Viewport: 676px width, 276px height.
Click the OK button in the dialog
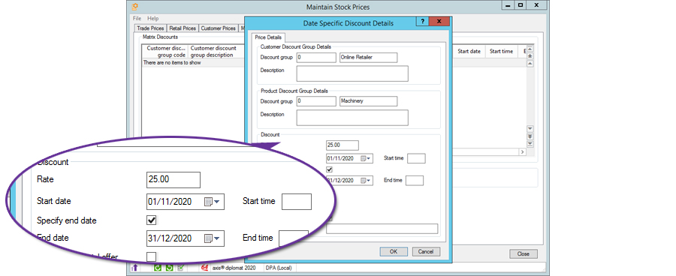(x=393, y=252)
